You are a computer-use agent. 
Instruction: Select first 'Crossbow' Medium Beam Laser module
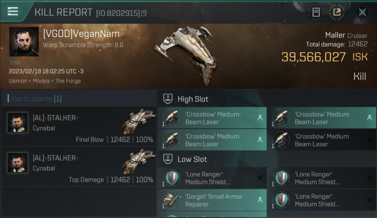212,118
